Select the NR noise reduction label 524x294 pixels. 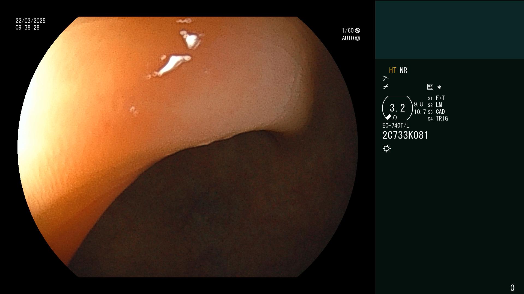(403, 70)
